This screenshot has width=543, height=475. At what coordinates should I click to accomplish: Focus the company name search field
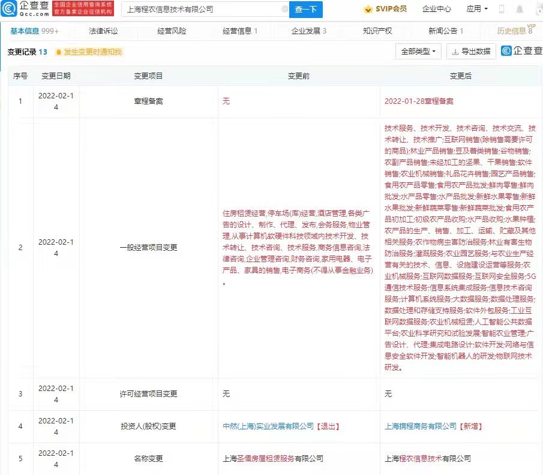pos(205,10)
